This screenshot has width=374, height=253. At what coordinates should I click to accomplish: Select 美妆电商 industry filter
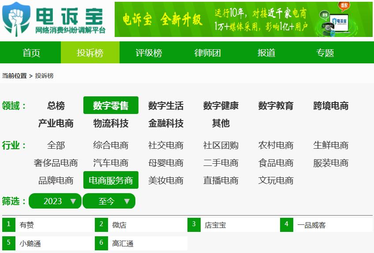(166, 180)
